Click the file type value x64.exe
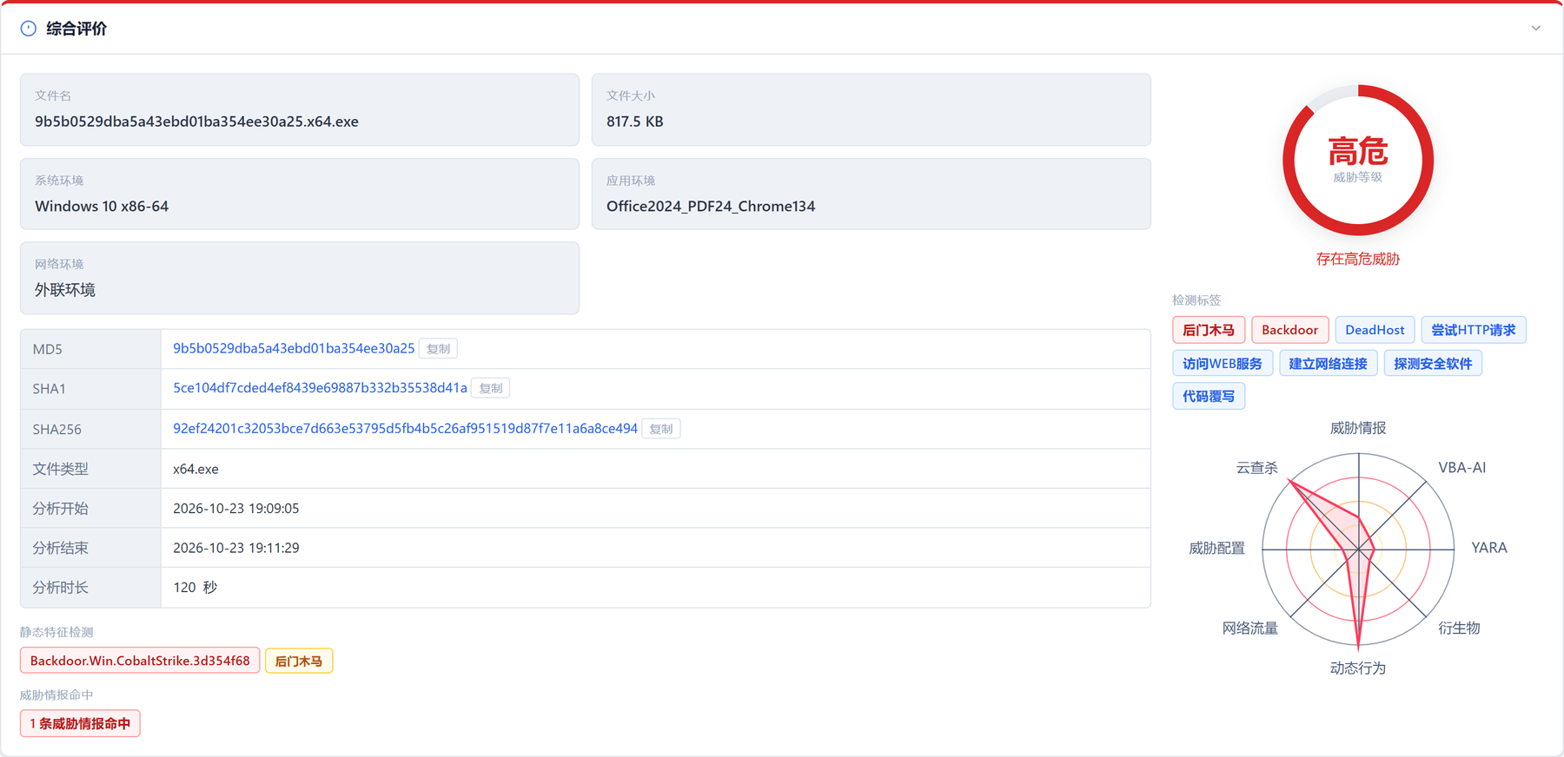The width and height of the screenshot is (1564, 757). tap(195, 469)
